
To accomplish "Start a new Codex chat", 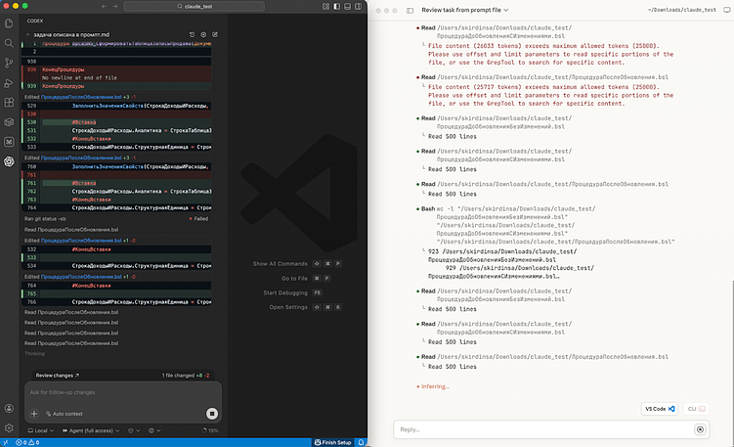I will point(215,34).
